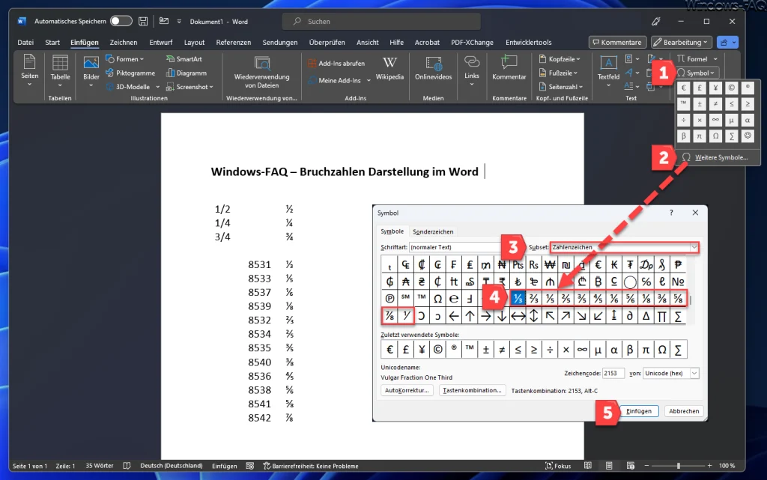Image resolution: width=767 pixels, height=480 pixels.
Task: Expand the Formen shapes dropdown
Action: tap(125, 59)
